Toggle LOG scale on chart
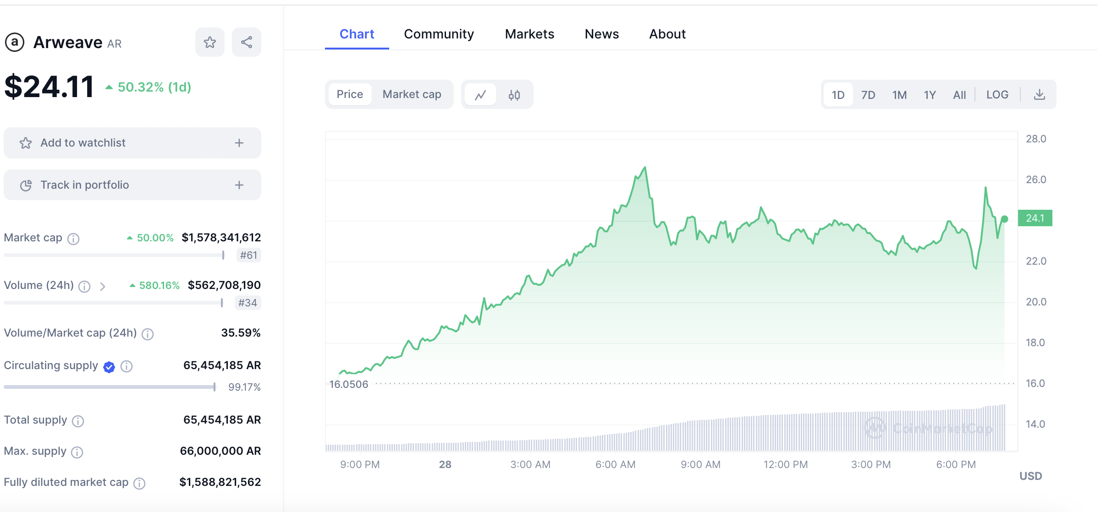 tap(997, 95)
